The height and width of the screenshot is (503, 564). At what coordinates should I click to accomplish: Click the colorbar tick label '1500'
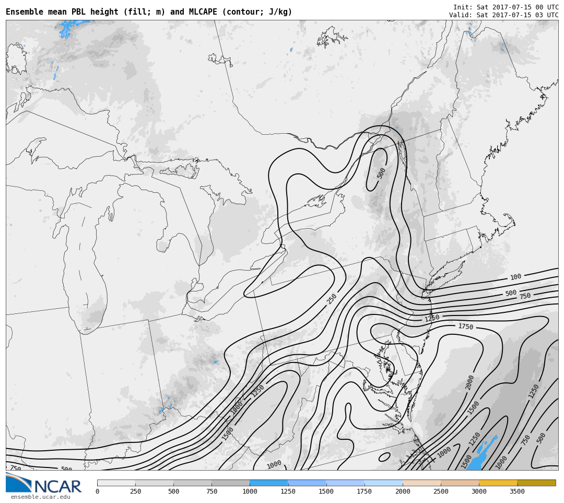pyautogui.click(x=326, y=492)
